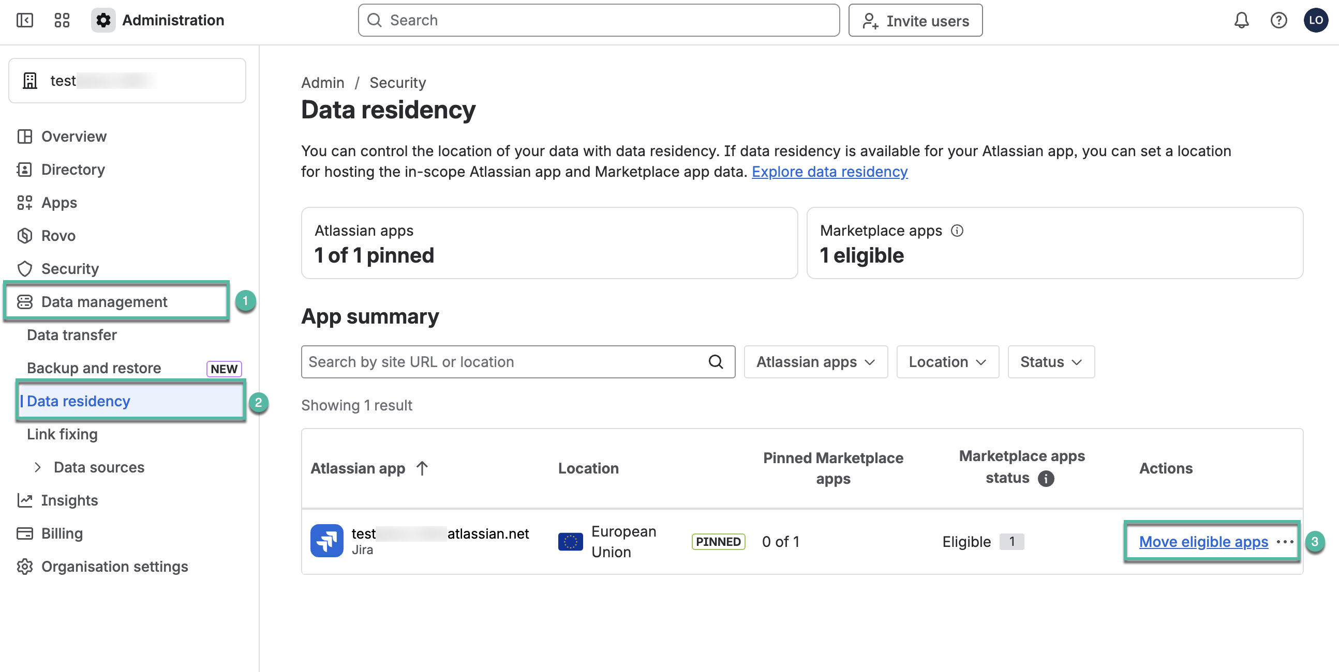Viewport: 1339px width, 672px height.
Task: Open the Status filter dropdown
Action: coord(1051,362)
